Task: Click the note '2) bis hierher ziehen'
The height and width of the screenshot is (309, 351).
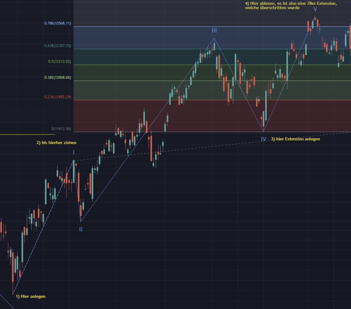Action: (x=56, y=143)
